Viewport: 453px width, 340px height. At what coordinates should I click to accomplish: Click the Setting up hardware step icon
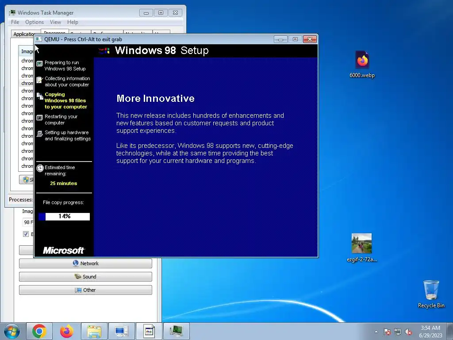point(39,134)
